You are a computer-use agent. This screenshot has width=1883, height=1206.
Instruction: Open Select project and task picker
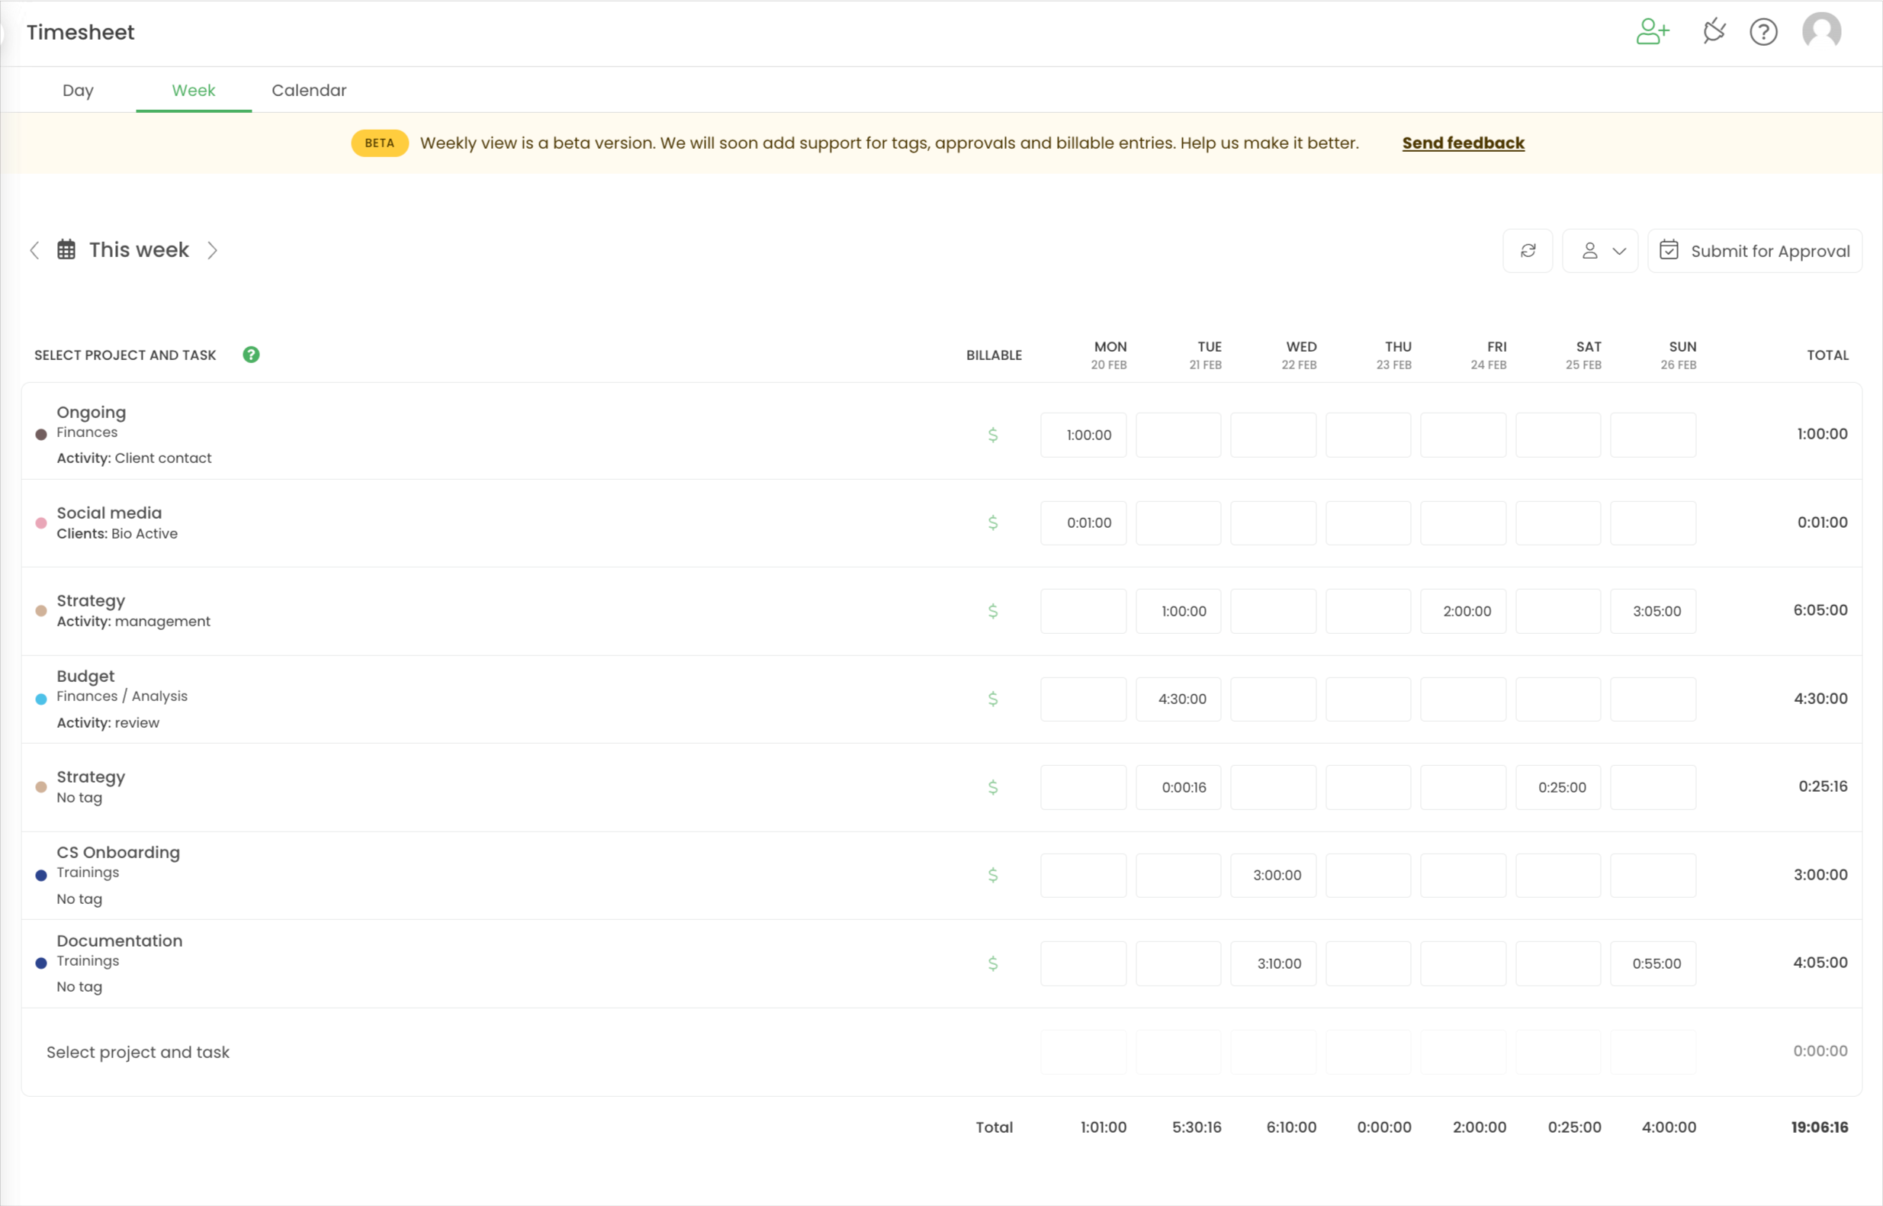click(x=138, y=1052)
